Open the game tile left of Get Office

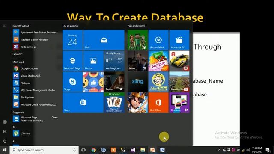pos(137,103)
